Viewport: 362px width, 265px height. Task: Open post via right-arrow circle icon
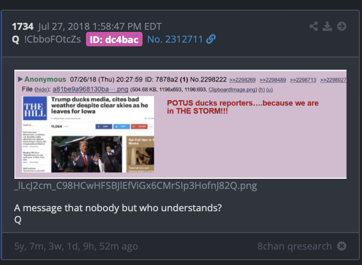coord(342,26)
